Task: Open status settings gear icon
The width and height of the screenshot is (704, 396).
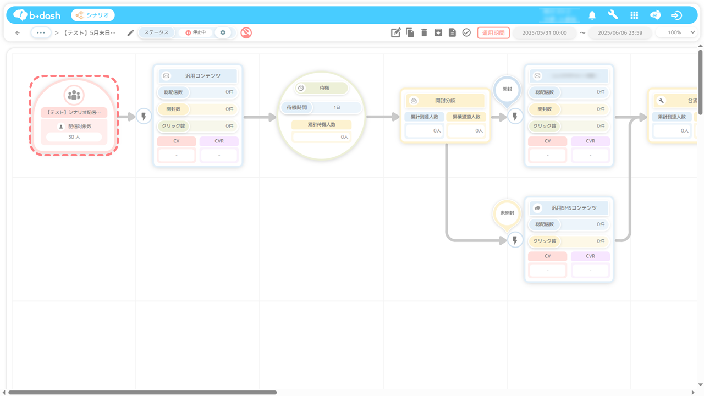Action: 223,32
